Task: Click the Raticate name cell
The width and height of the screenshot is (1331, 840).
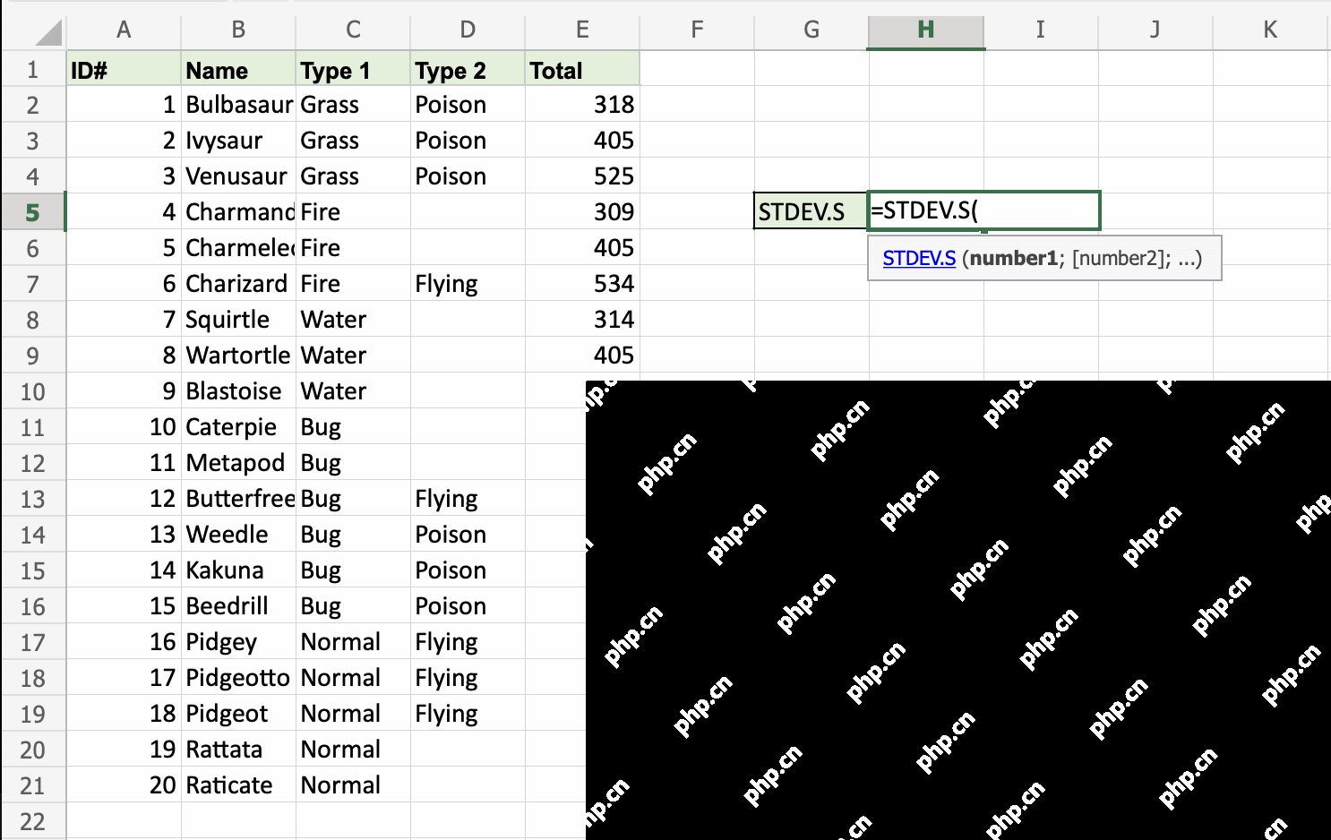Action: click(x=238, y=785)
